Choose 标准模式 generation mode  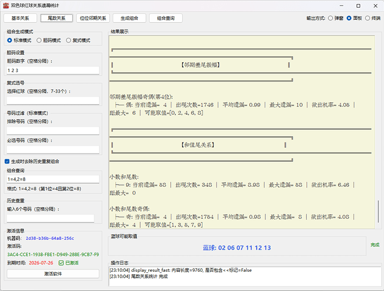click(9, 40)
